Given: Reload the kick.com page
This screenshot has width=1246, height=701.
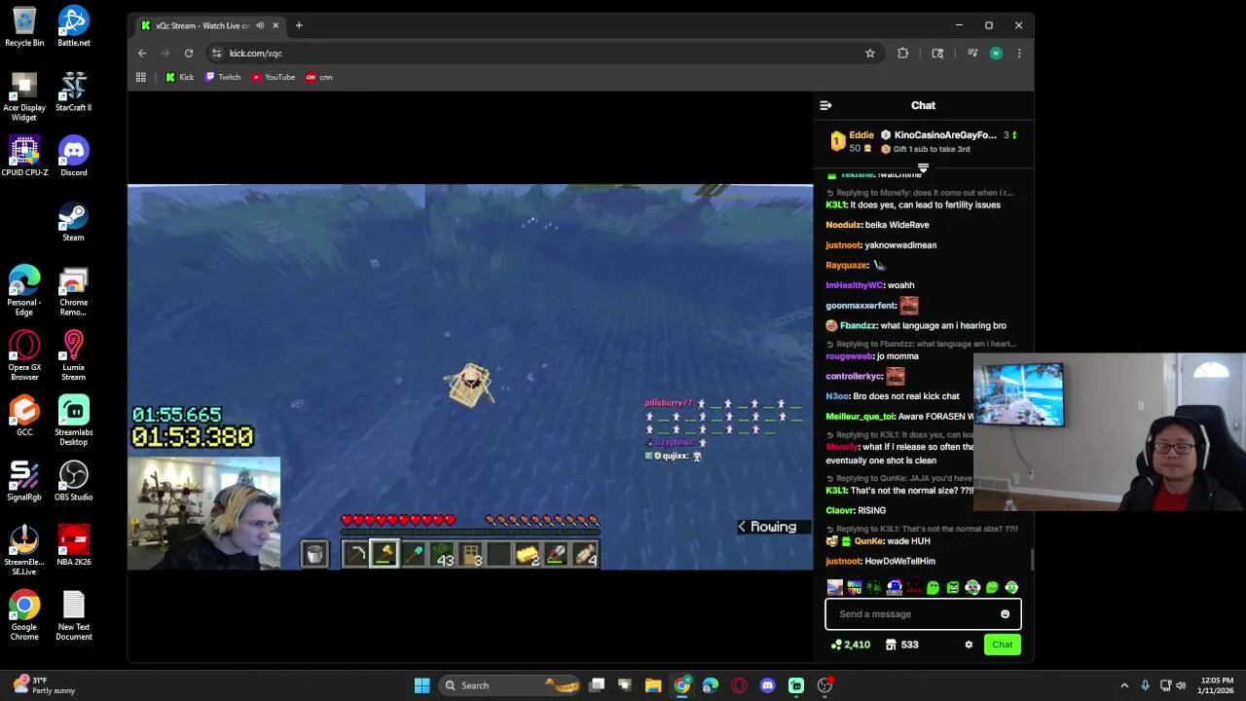Looking at the screenshot, I should tap(189, 54).
